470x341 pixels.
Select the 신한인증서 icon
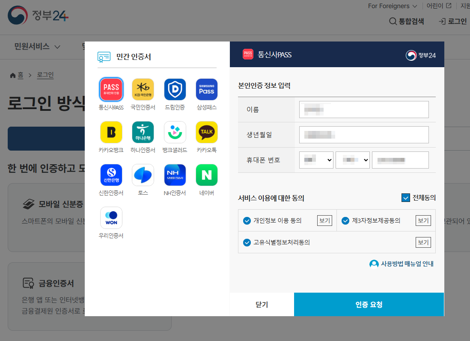click(x=111, y=175)
